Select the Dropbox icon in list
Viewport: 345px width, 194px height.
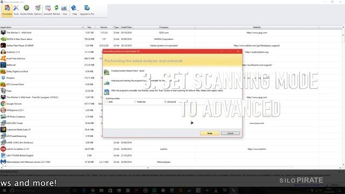[x=3, y=78]
